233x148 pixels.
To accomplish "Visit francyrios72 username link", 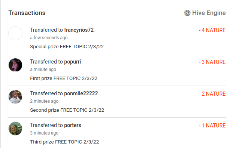I will (79, 30).
